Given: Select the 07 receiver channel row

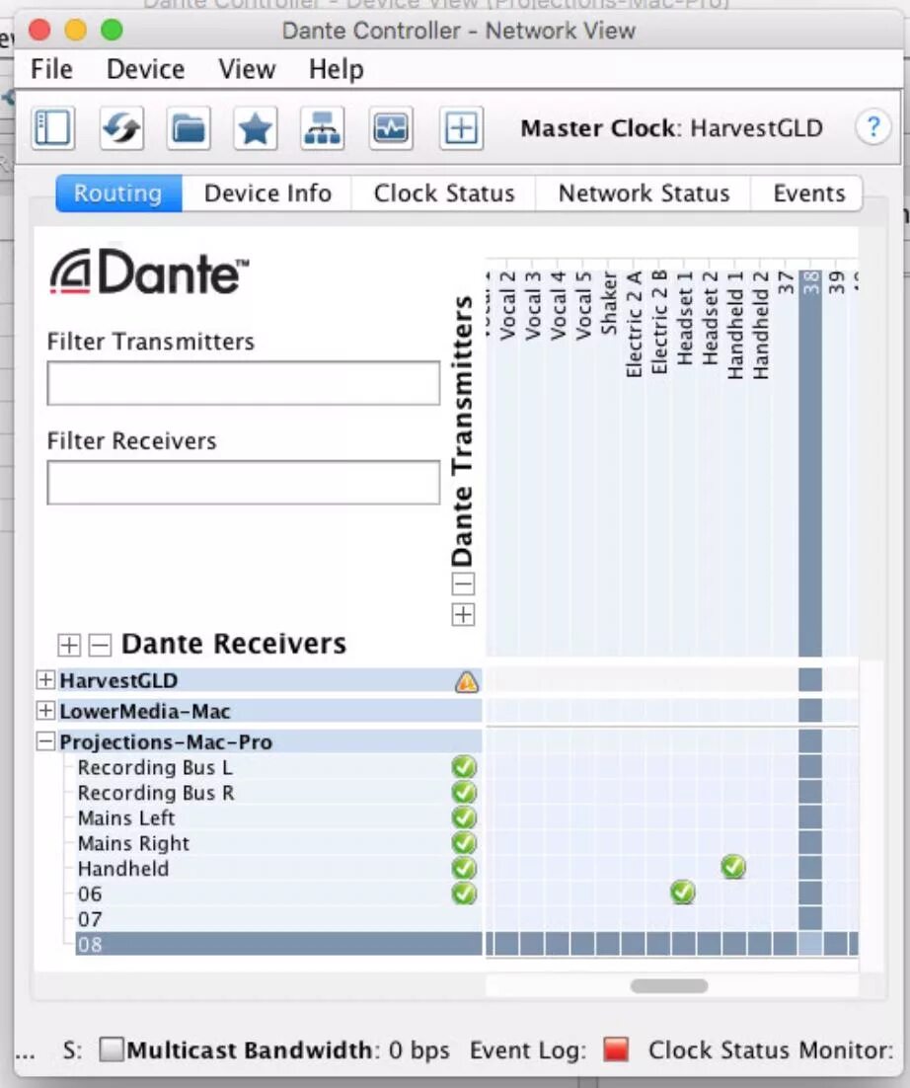Looking at the screenshot, I should pyautogui.click(x=279, y=919).
